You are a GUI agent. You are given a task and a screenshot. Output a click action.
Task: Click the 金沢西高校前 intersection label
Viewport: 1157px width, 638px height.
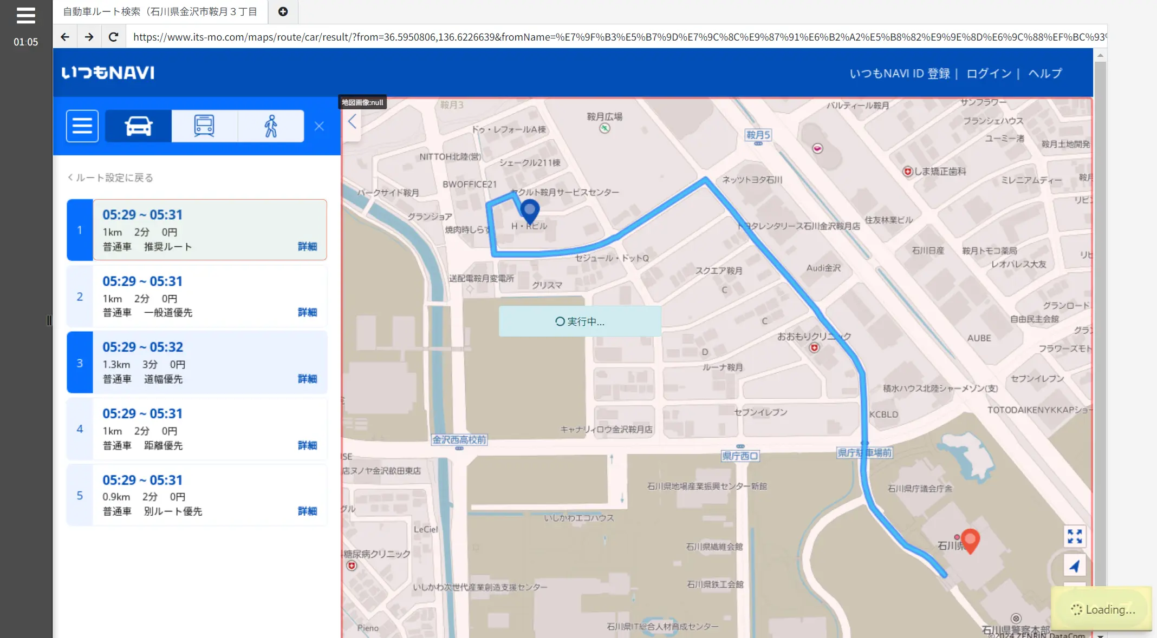459,440
